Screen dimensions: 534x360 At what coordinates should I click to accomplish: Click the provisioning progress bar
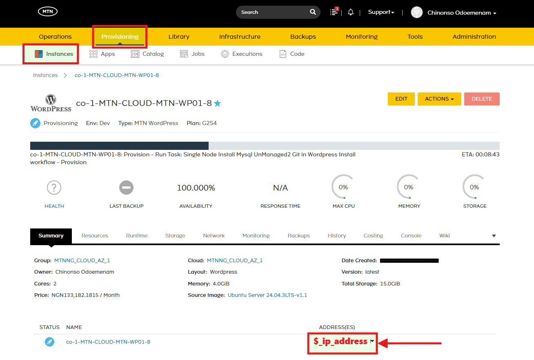coord(265,146)
